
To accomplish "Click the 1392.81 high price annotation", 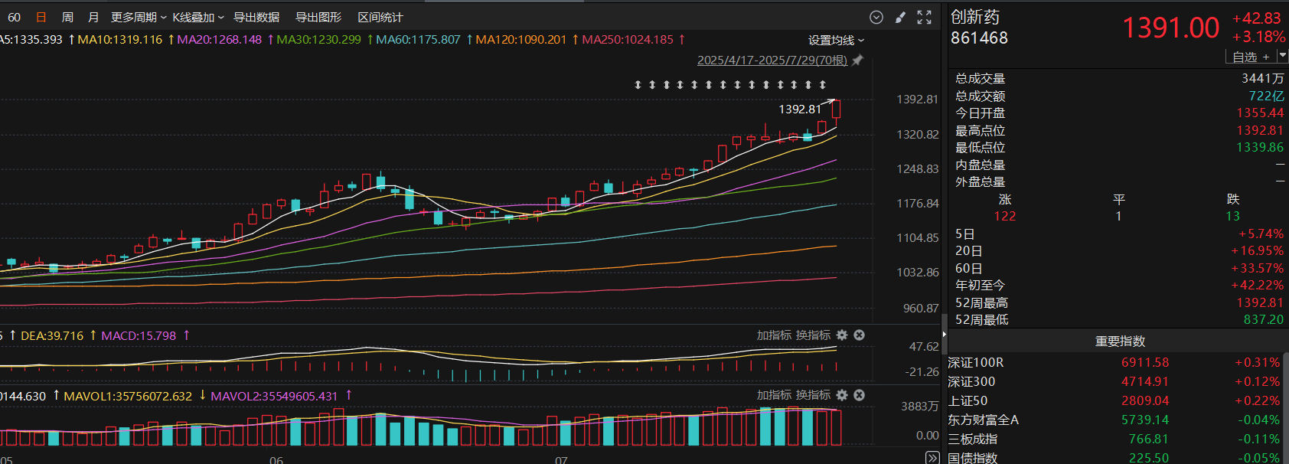I will tap(799, 109).
